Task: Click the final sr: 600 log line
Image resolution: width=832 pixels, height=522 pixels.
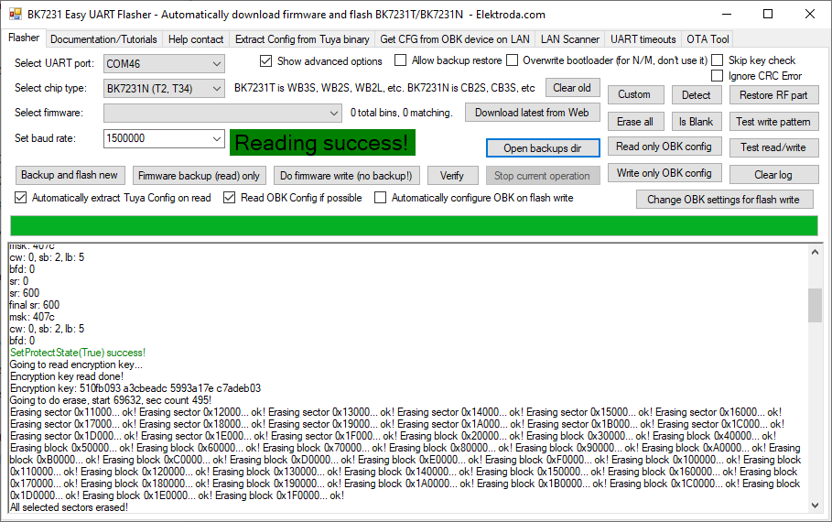Action: tap(35, 305)
